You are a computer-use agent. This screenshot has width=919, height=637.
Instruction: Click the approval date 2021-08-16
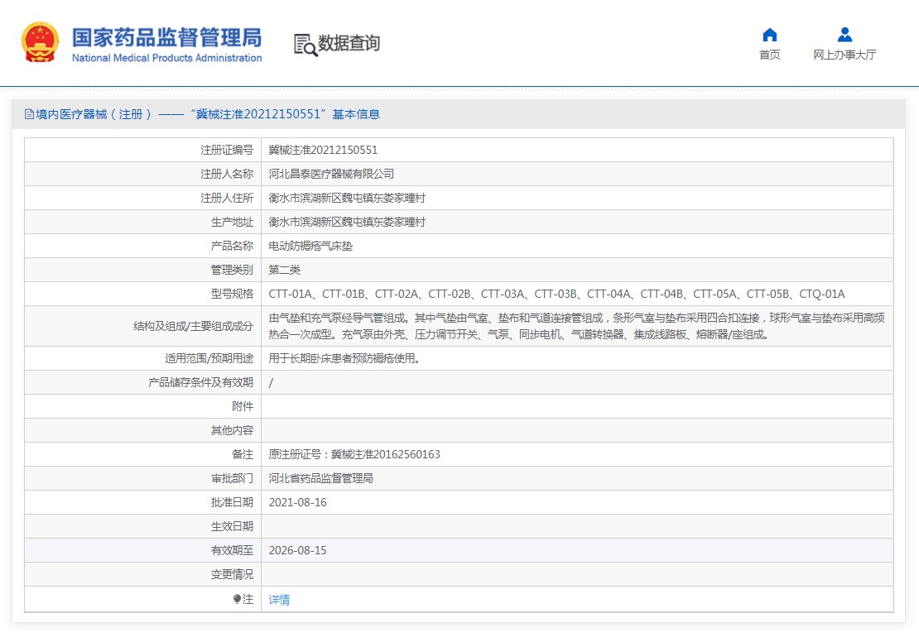298,502
